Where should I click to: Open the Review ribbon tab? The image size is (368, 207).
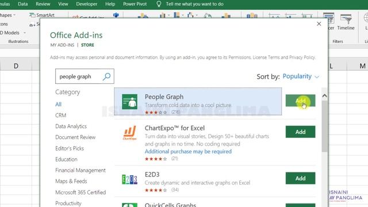(43, 4)
